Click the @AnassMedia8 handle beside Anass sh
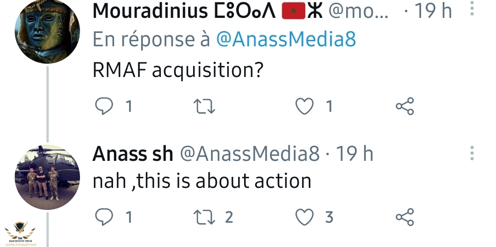Viewport: 496px width, 247px height. 249,154
